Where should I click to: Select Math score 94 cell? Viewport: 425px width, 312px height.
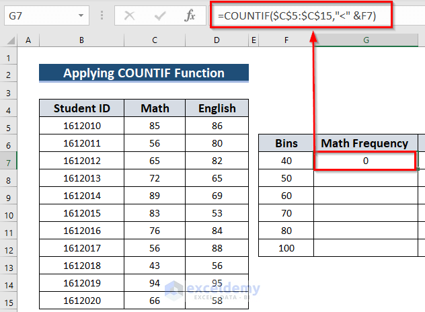click(155, 283)
